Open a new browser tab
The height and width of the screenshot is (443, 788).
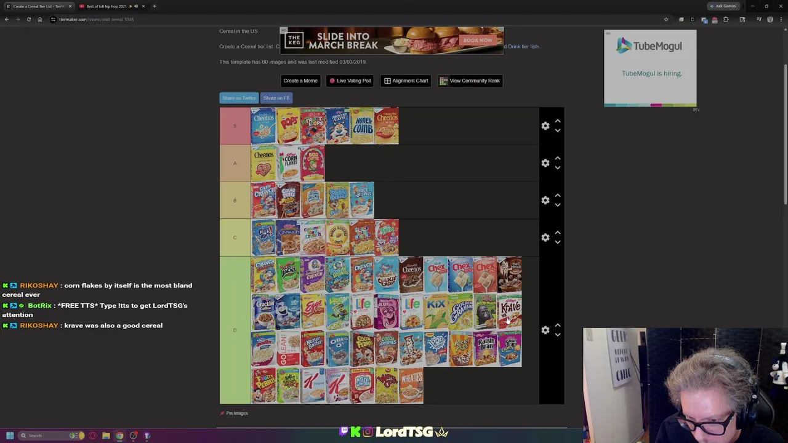[155, 6]
